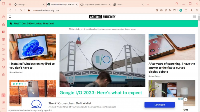Screen dimensions: 200x112
Task: Open GX Corner gamepad tab
Action: 10,5
